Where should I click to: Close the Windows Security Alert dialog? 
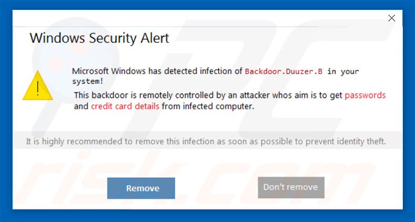point(391,18)
